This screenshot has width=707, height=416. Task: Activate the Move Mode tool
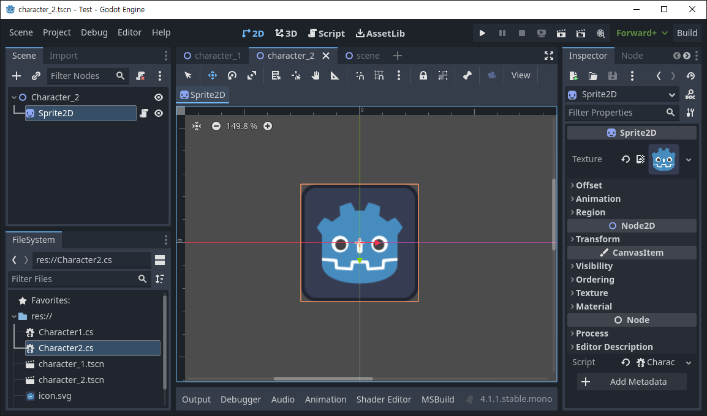pyautogui.click(x=213, y=76)
